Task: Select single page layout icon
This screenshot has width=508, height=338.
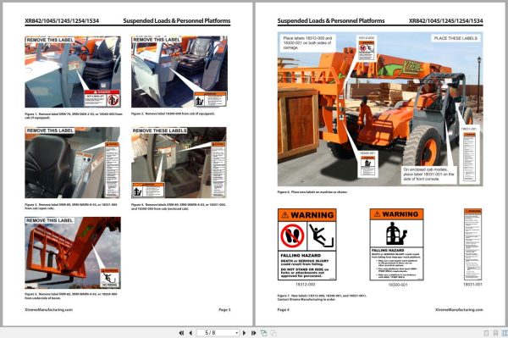Action: [486, 333]
